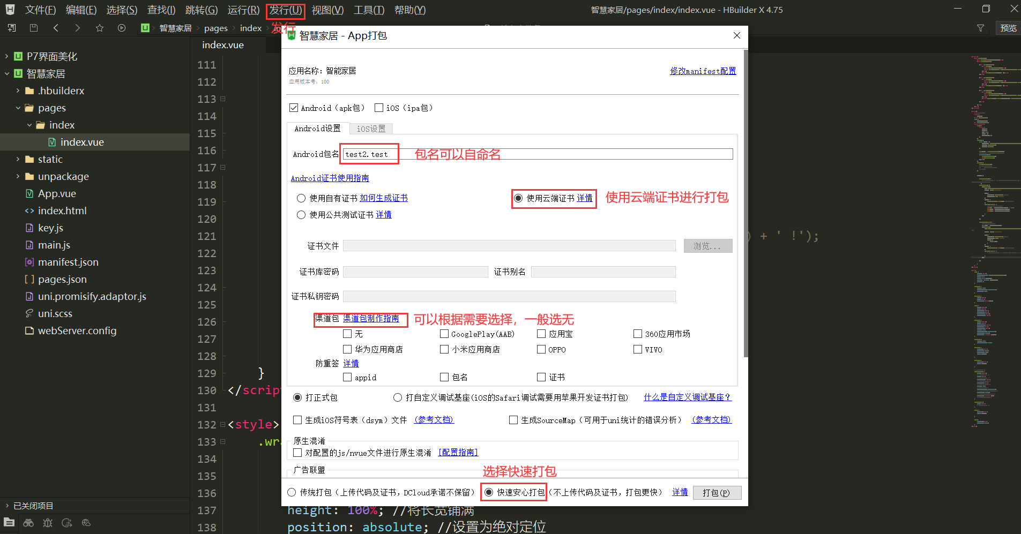Viewport: 1021px width, 534px height.
Task: Enable the iOS (ipa包) checkbox
Action: tap(379, 108)
